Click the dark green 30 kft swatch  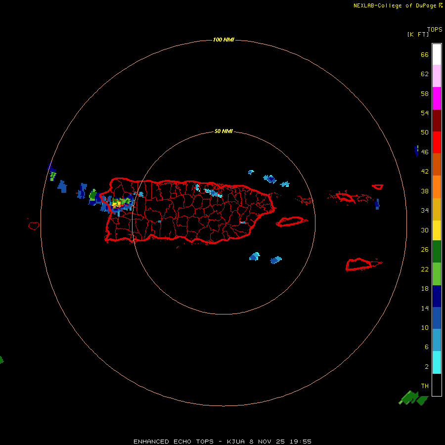(437, 252)
